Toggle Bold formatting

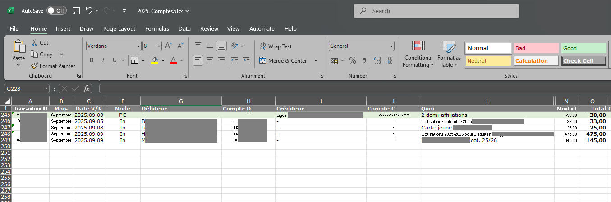92,60
